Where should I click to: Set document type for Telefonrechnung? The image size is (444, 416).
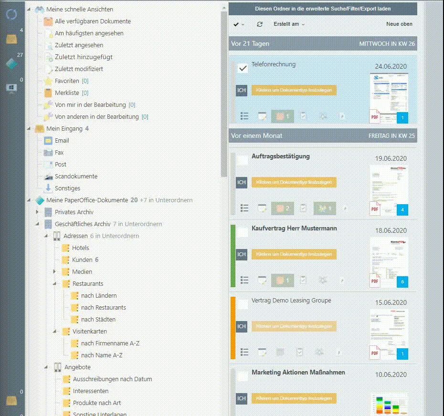point(294,90)
